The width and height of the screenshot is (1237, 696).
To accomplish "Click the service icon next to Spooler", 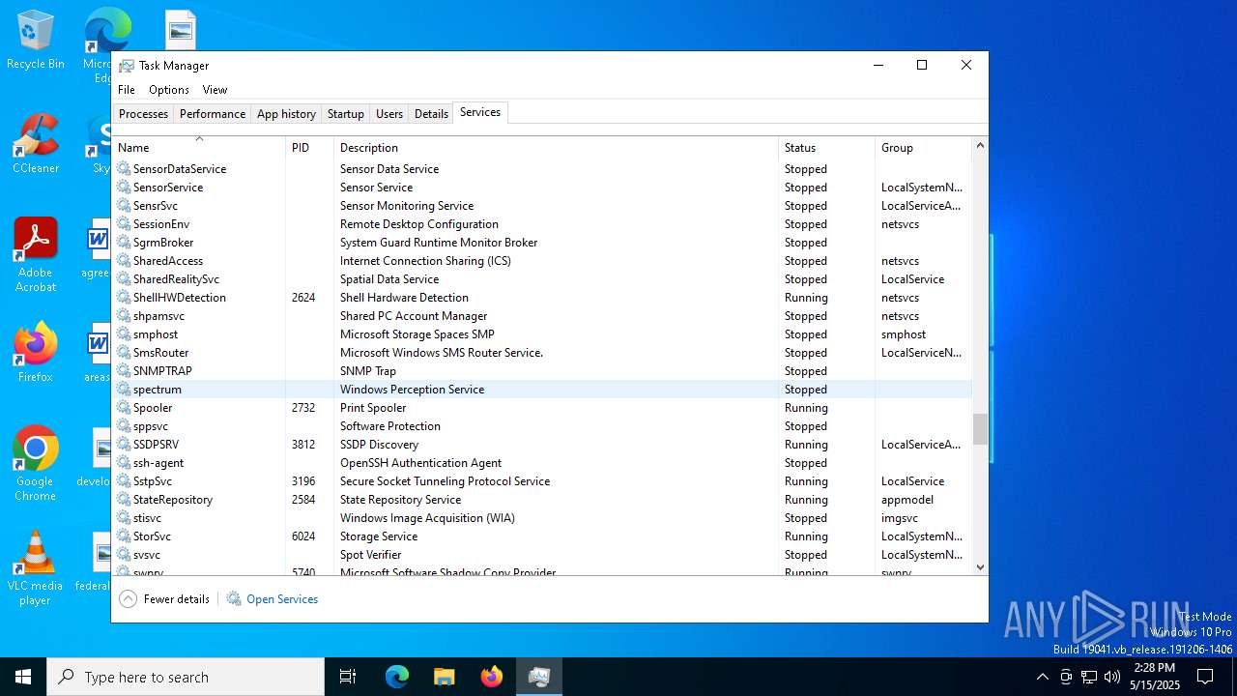I will pos(124,407).
